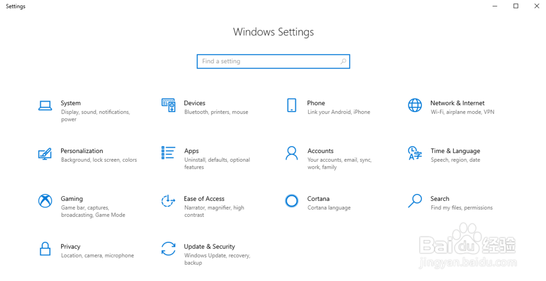Open the Cortana ring icon
The image size is (546, 281).
292,201
